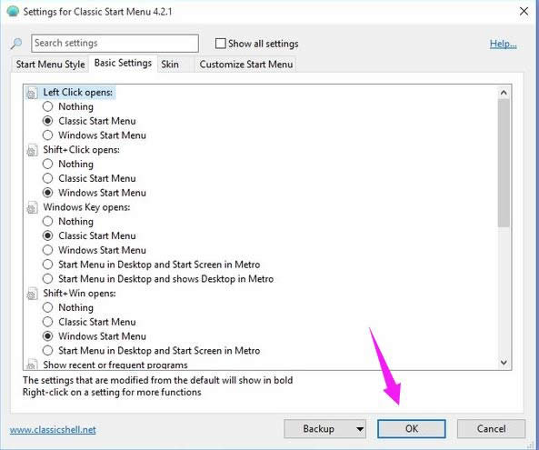Enable the Show all settings checkbox
This screenshot has height=450, width=539.
220,44
